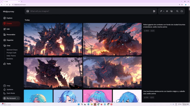The height and width of the screenshot is (106, 190).
Task: Open the Edit section in sidebar
Action: point(7,29)
